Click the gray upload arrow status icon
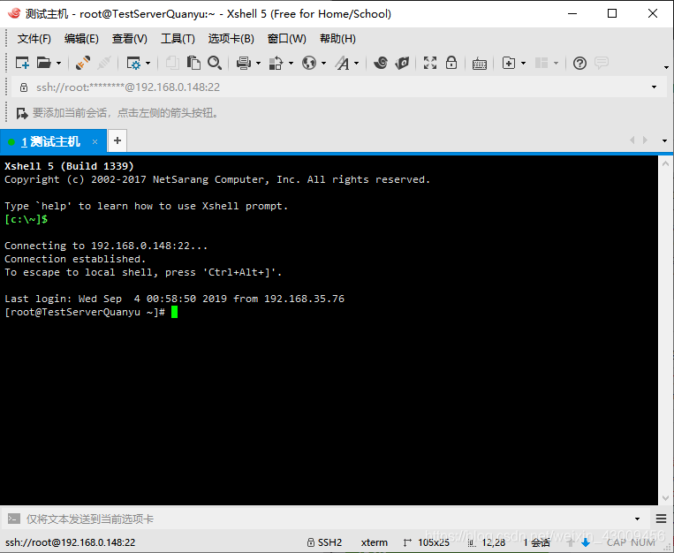Viewport: 674px width, 553px height. (x=571, y=542)
